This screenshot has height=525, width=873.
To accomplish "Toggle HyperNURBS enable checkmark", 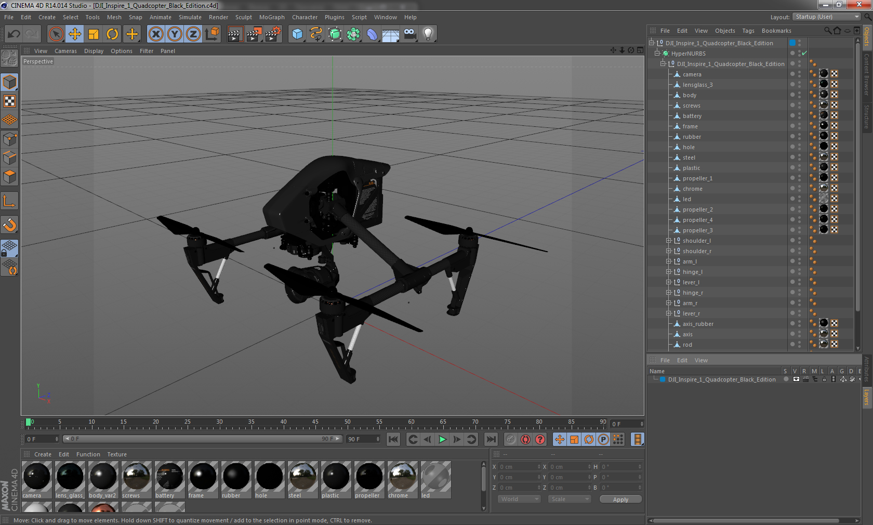I will click(804, 54).
